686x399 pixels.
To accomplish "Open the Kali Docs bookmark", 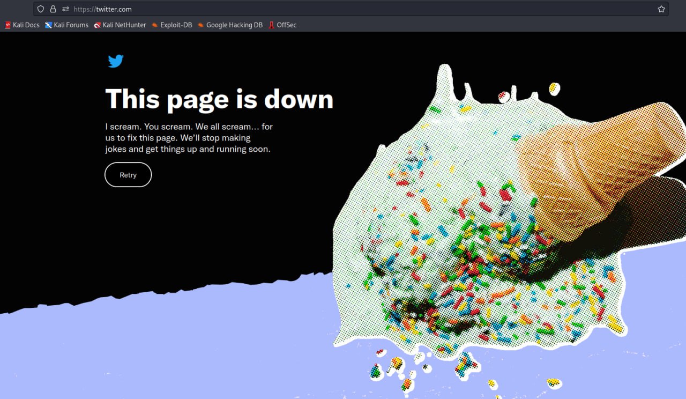I will click(22, 25).
